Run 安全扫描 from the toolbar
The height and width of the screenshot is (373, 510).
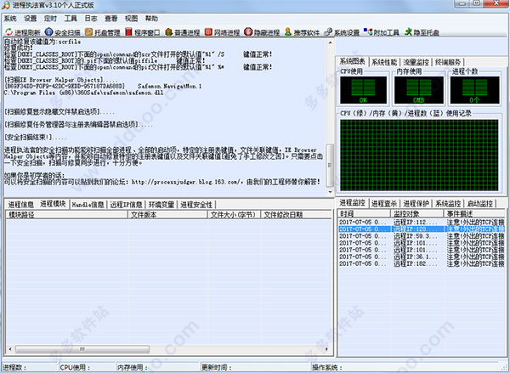pyautogui.click(x=62, y=32)
